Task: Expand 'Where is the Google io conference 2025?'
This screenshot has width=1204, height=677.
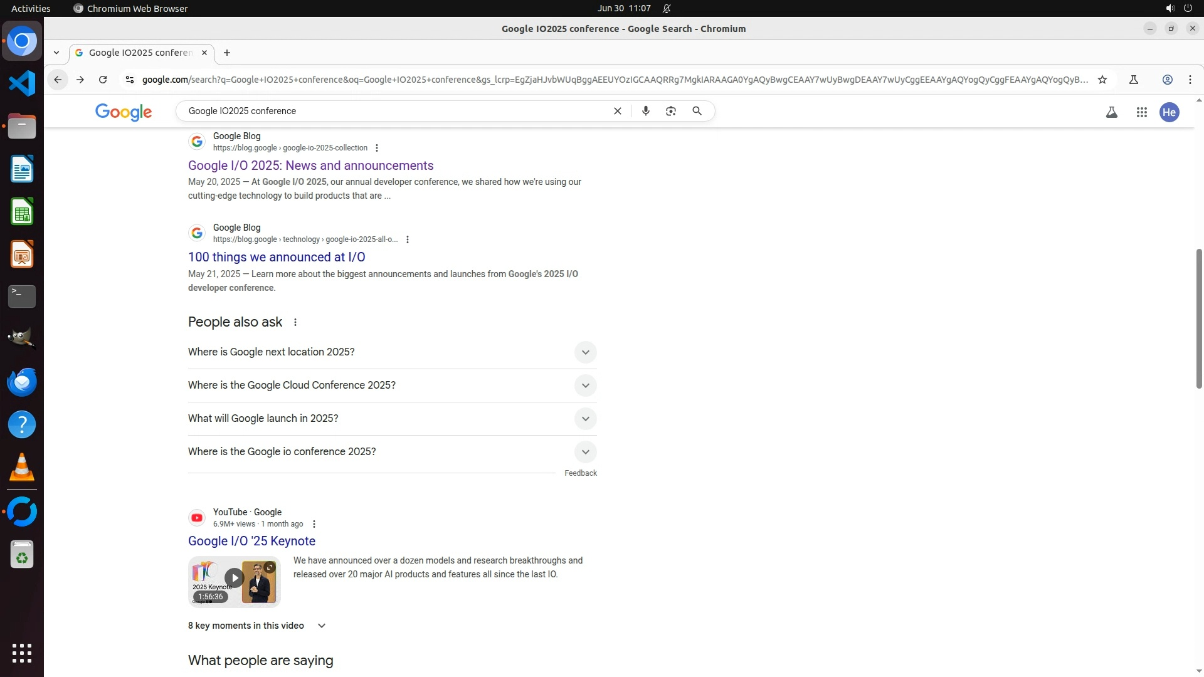Action: coord(584,452)
